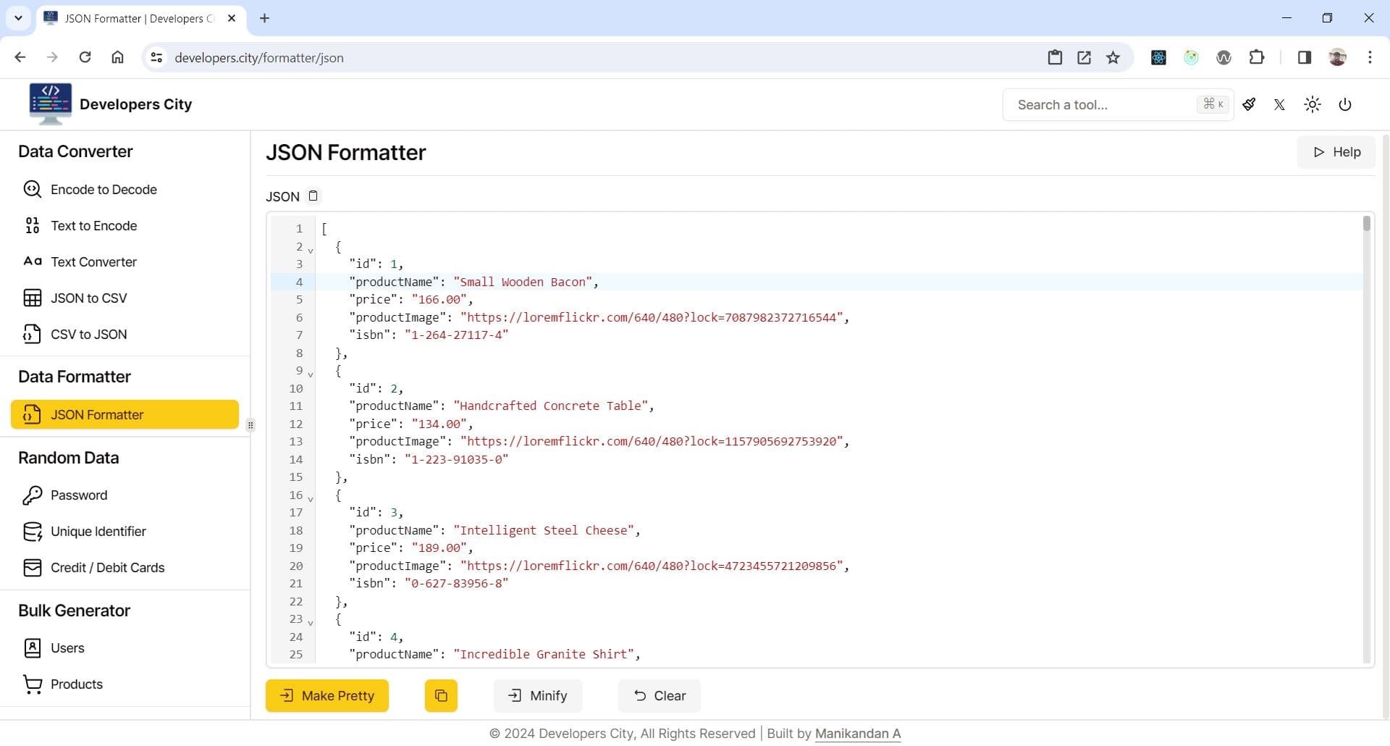
Task: Select the CSV to JSON converter
Action: coord(88,334)
